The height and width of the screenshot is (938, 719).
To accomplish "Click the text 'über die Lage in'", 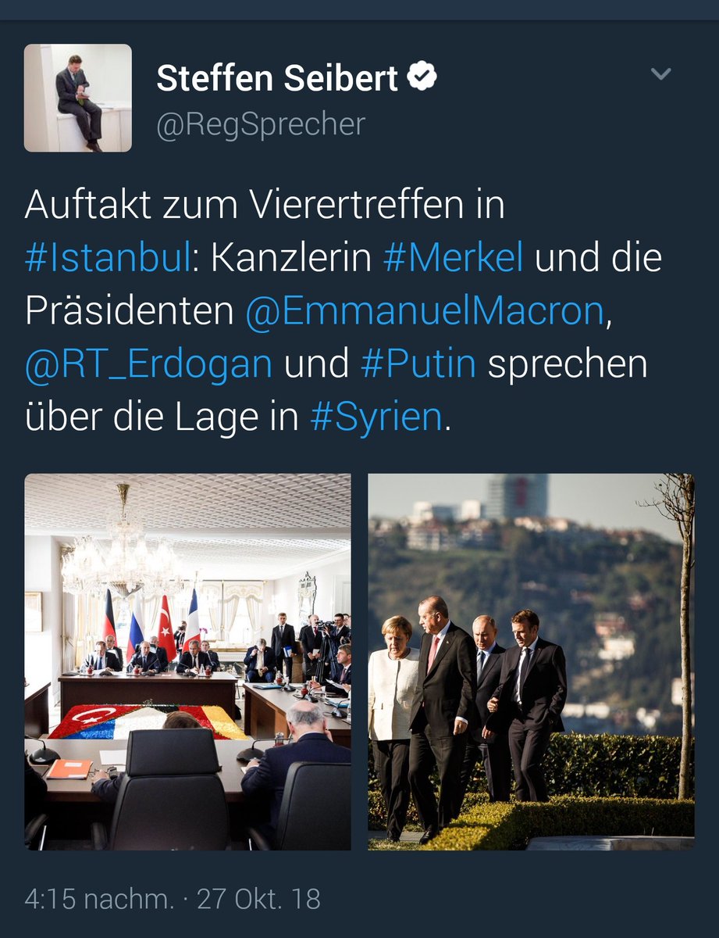I will 162,418.
